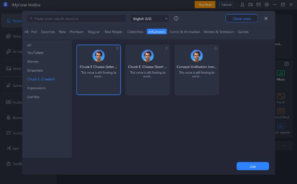Click the info icon beside the language dropdown
The height and width of the screenshot is (184, 297).
(x=176, y=18)
